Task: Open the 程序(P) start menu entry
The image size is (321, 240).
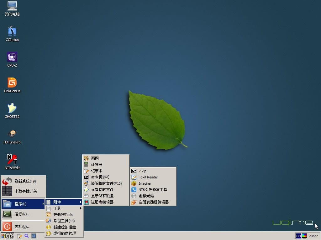Action: point(23,204)
